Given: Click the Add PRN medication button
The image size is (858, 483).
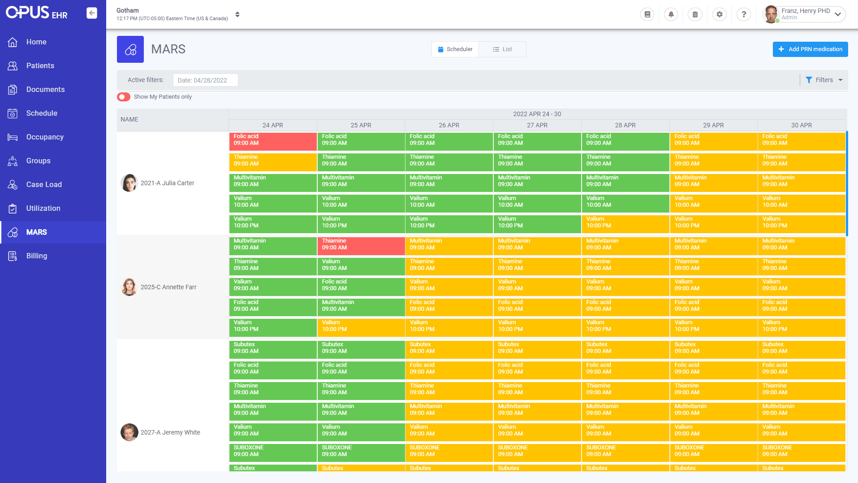Looking at the screenshot, I should [x=810, y=49].
